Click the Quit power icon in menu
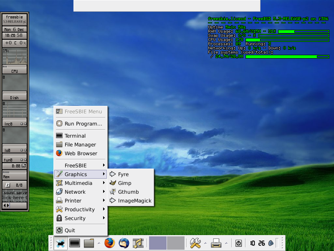Viewport: 334px width, 251px height. [x=59, y=230]
